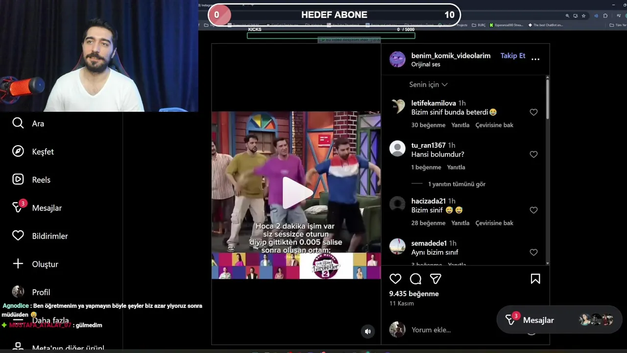The image size is (627, 353).
Task: See translation of hacizada21's comment
Action: 494,223
